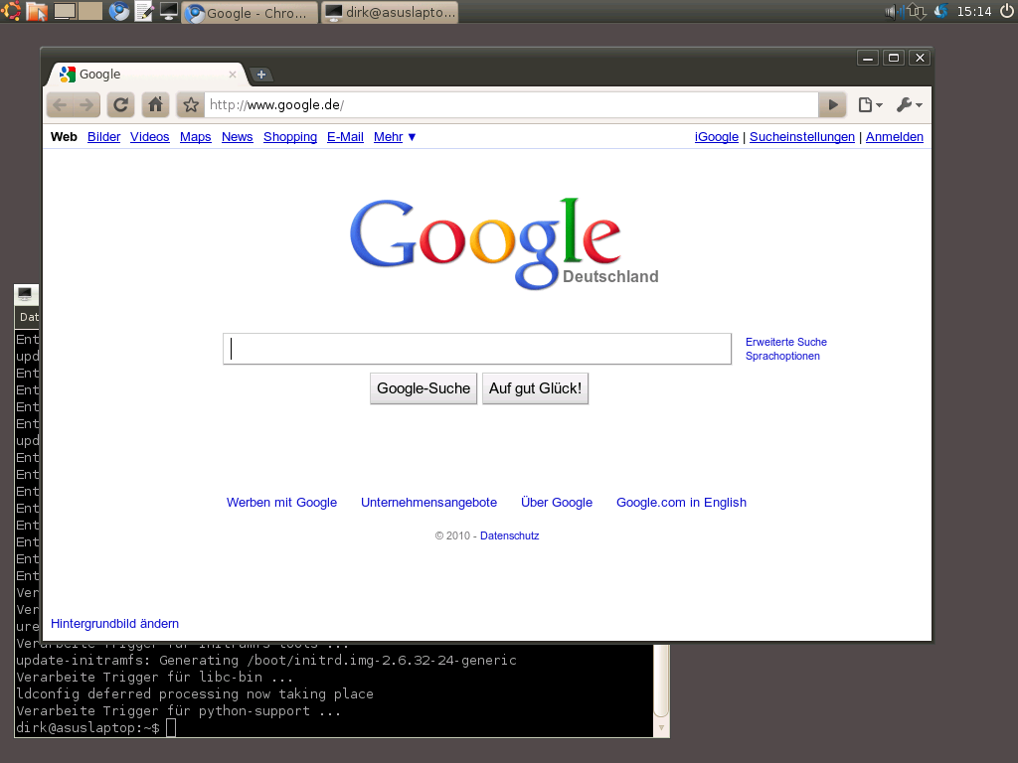This screenshot has height=763, width=1018.
Task: Open the page menu document icon
Action: [x=870, y=104]
